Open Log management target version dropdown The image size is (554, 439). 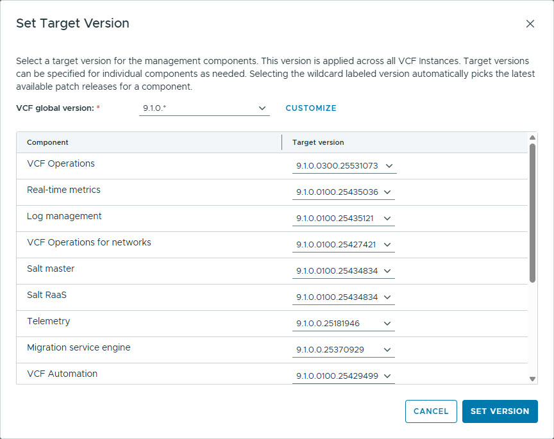(x=344, y=219)
